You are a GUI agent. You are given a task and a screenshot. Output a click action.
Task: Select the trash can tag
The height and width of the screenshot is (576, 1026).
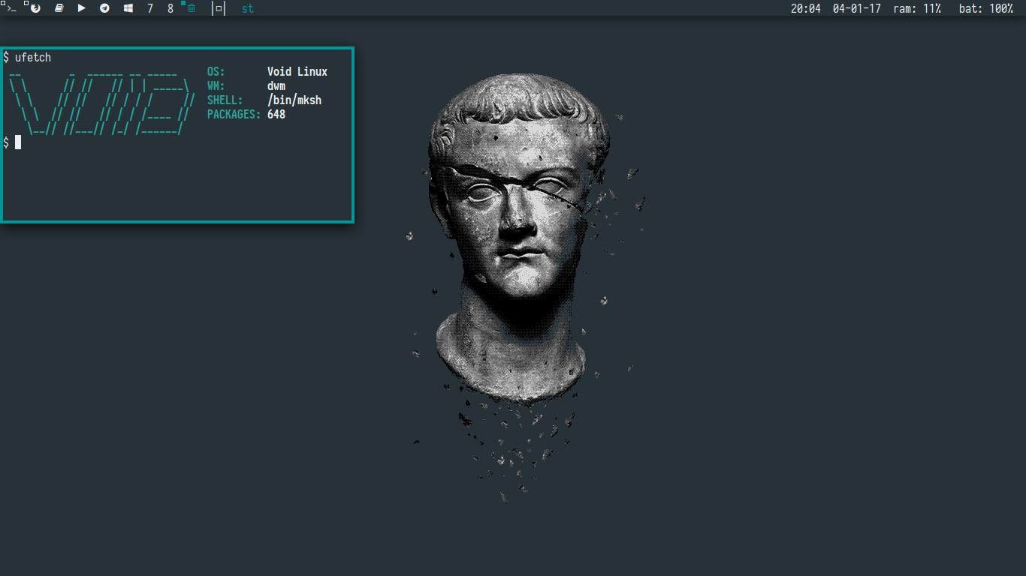point(192,8)
